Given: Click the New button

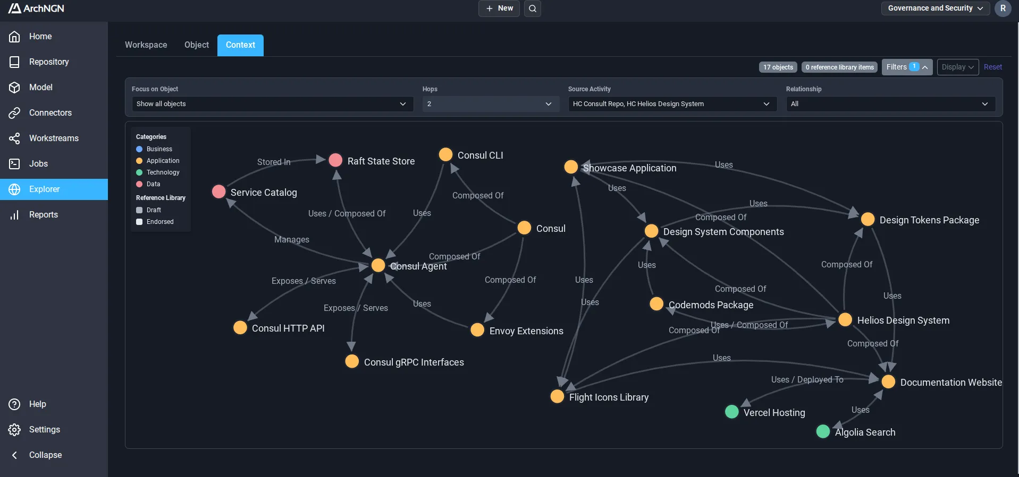Looking at the screenshot, I should coord(499,8).
